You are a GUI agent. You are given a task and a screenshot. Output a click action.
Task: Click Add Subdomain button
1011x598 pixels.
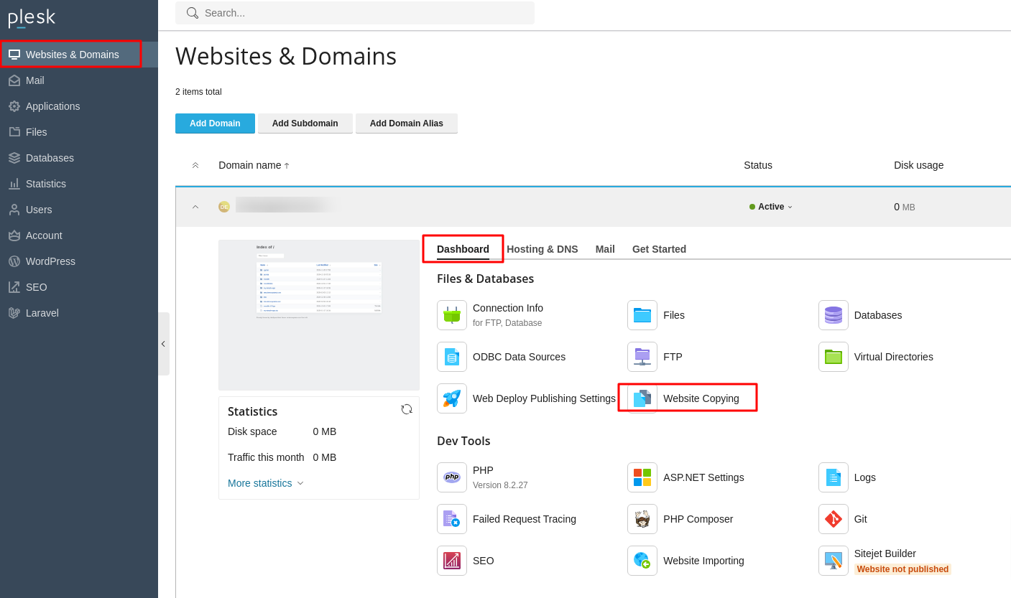tap(305, 123)
